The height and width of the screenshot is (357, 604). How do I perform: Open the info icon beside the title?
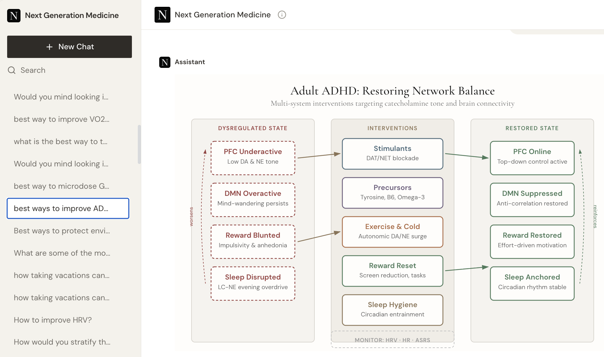(x=282, y=15)
